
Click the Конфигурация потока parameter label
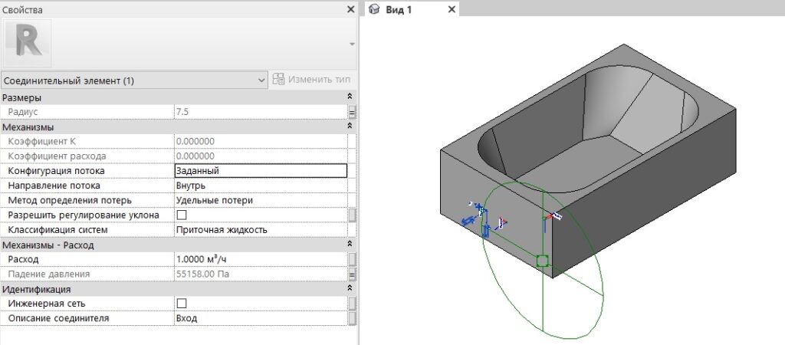(57, 171)
